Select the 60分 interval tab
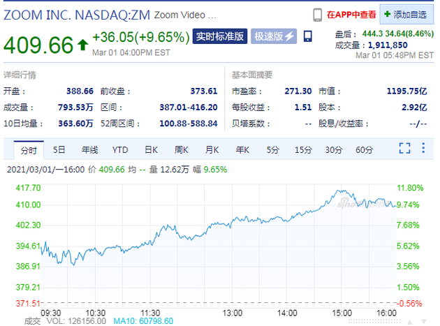 (x=365, y=150)
